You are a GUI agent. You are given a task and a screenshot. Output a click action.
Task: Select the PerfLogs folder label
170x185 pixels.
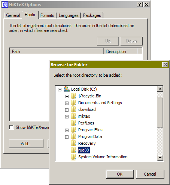tap(86, 123)
